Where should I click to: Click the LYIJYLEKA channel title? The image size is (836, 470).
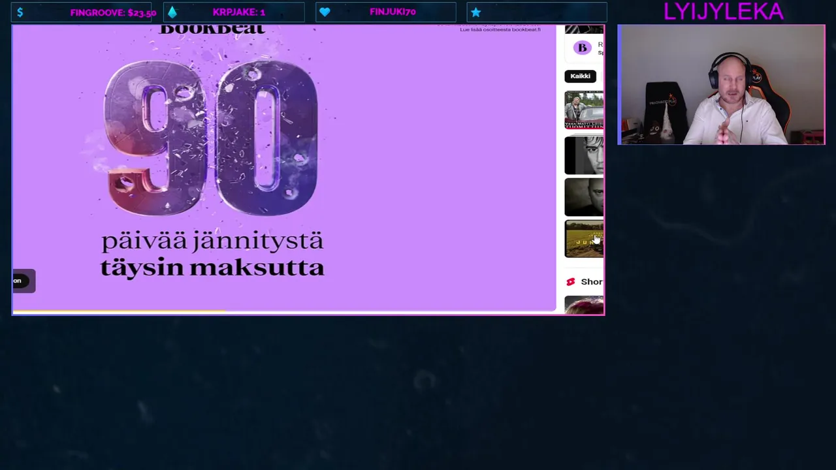coord(723,11)
